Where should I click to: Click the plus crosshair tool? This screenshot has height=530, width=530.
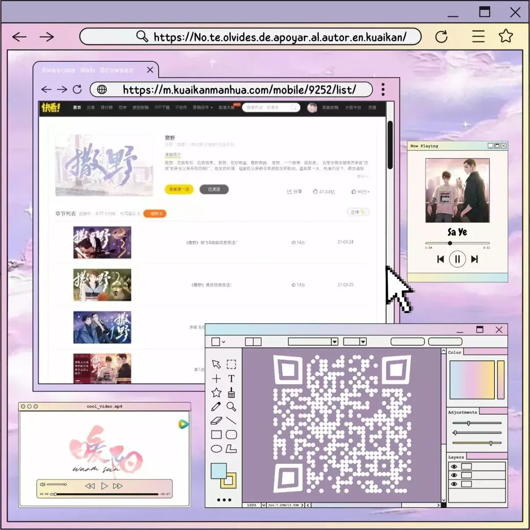coord(216,379)
